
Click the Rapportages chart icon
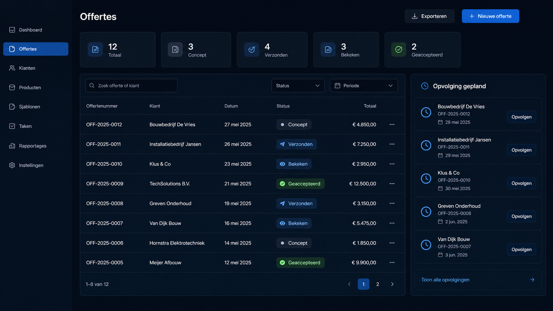[x=12, y=146]
